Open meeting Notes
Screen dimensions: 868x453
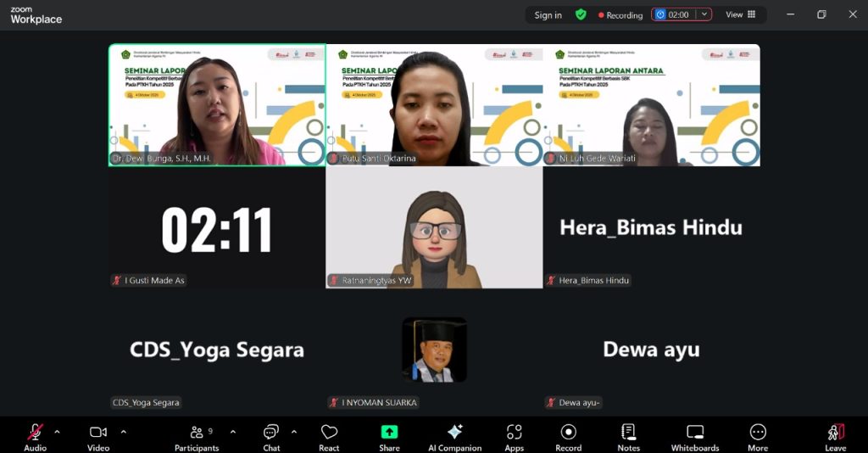tap(628, 436)
